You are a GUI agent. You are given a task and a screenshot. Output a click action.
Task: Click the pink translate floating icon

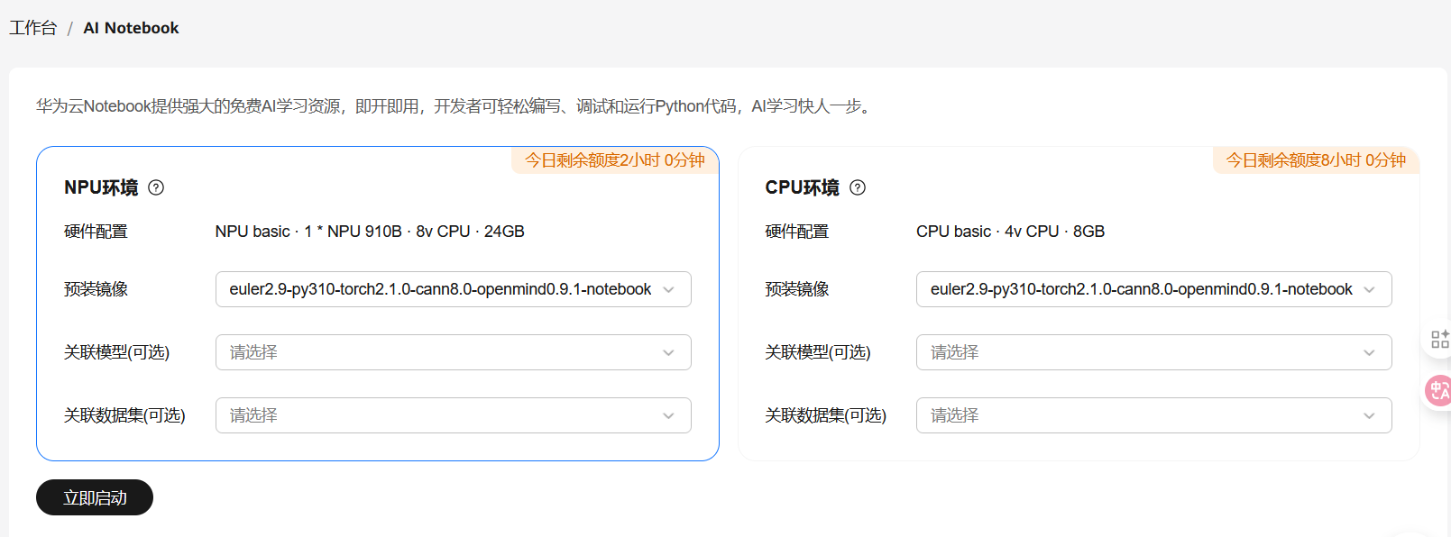tap(1438, 390)
